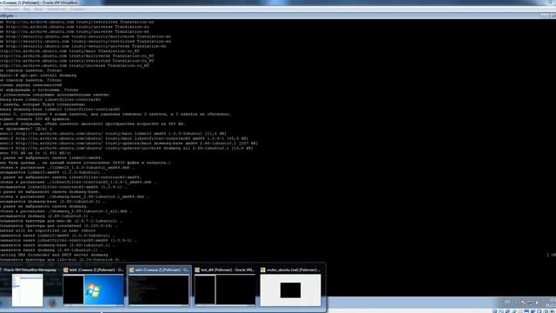Click the Oracle VM VirtualBox Manager preview title
Image resolution: width=556 pixels, height=313 pixels.
[x=30, y=270]
